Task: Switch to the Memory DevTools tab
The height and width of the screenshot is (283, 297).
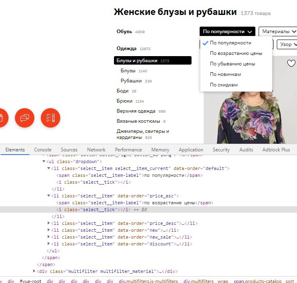Action: (160, 150)
